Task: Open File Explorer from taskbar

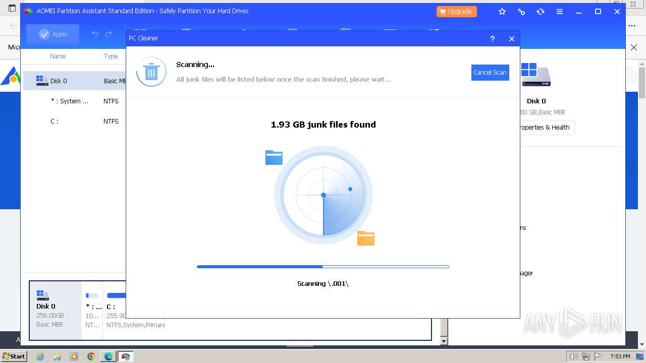Action: pyautogui.click(x=57, y=356)
